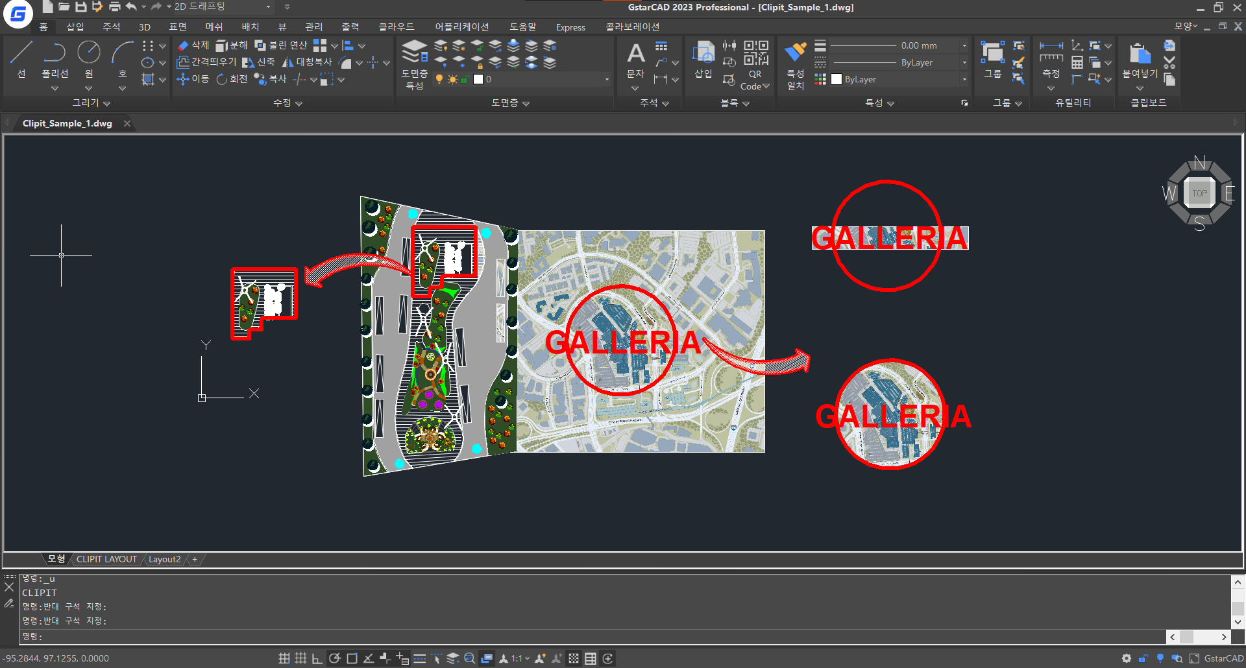Click Match Properties (특성 일치) brush icon

795,52
